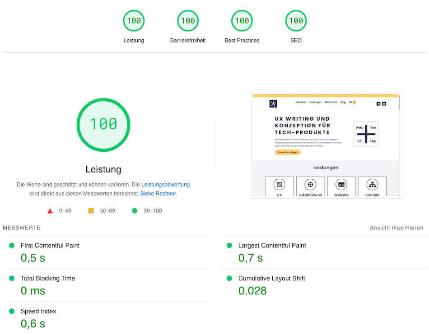Select the green circle 90–100 legend icon

[135, 210]
